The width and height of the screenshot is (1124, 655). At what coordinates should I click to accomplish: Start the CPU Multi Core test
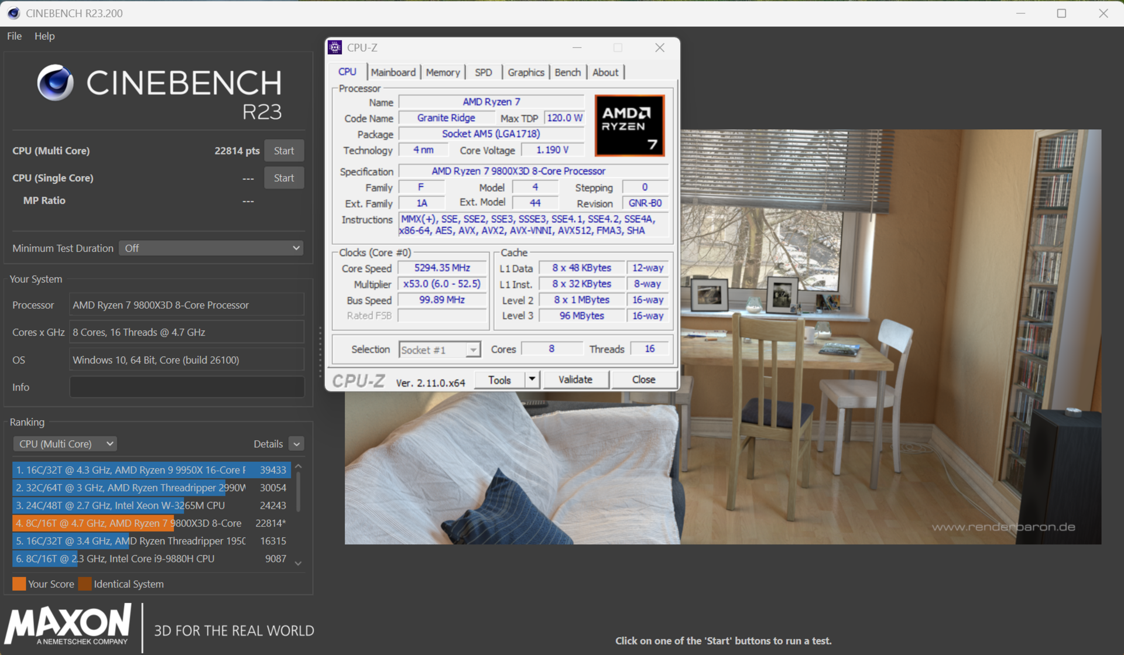point(284,150)
